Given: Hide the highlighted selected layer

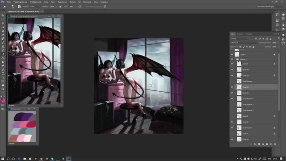Looking at the screenshot, I should point(232,87).
